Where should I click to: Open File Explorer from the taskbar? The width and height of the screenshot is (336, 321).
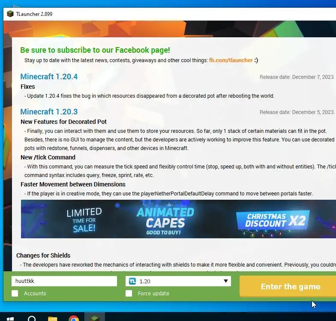pyautogui.click(x=52, y=318)
